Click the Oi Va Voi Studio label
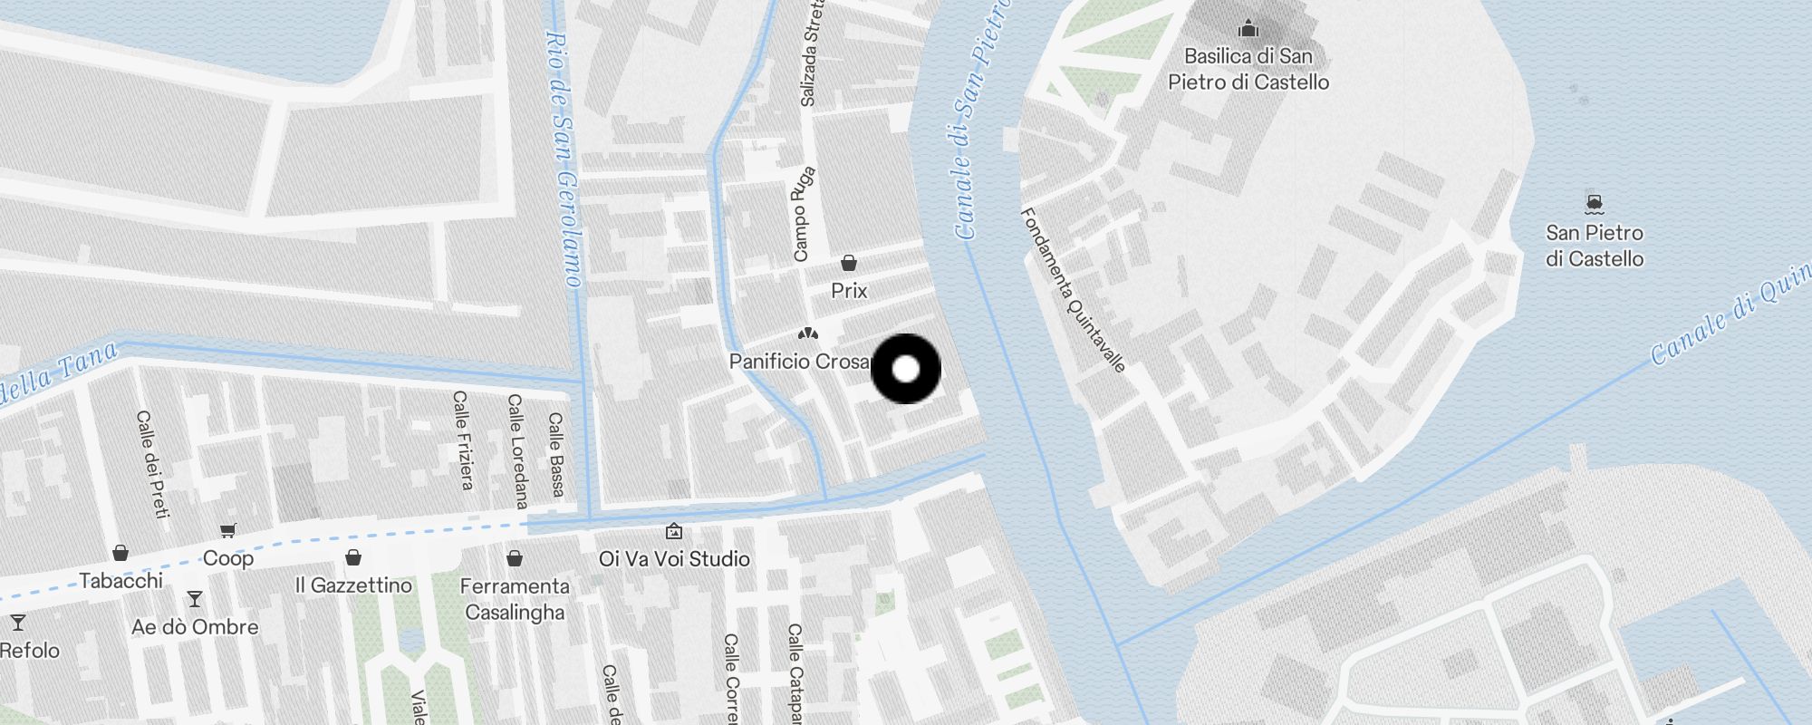The height and width of the screenshot is (725, 1812). point(674,559)
